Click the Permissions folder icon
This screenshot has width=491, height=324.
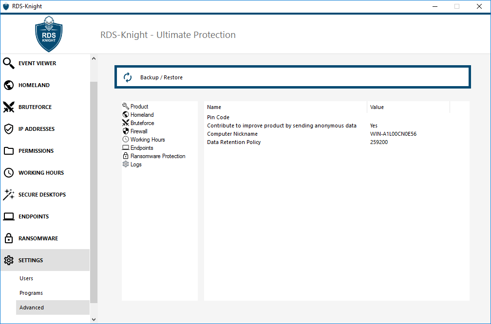[x=9, y=151]
